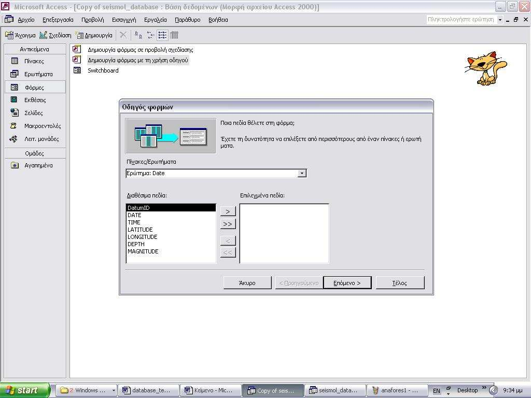Viewport: 531px width, 398px height.
Task: Expand the help question box dropdown arrow
Action: click(500, 20)
